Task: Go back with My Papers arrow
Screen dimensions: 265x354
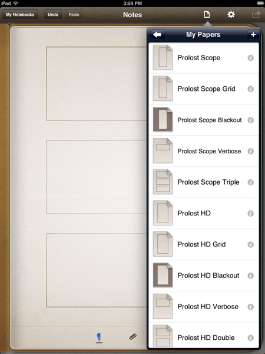Action: [157, 35]
